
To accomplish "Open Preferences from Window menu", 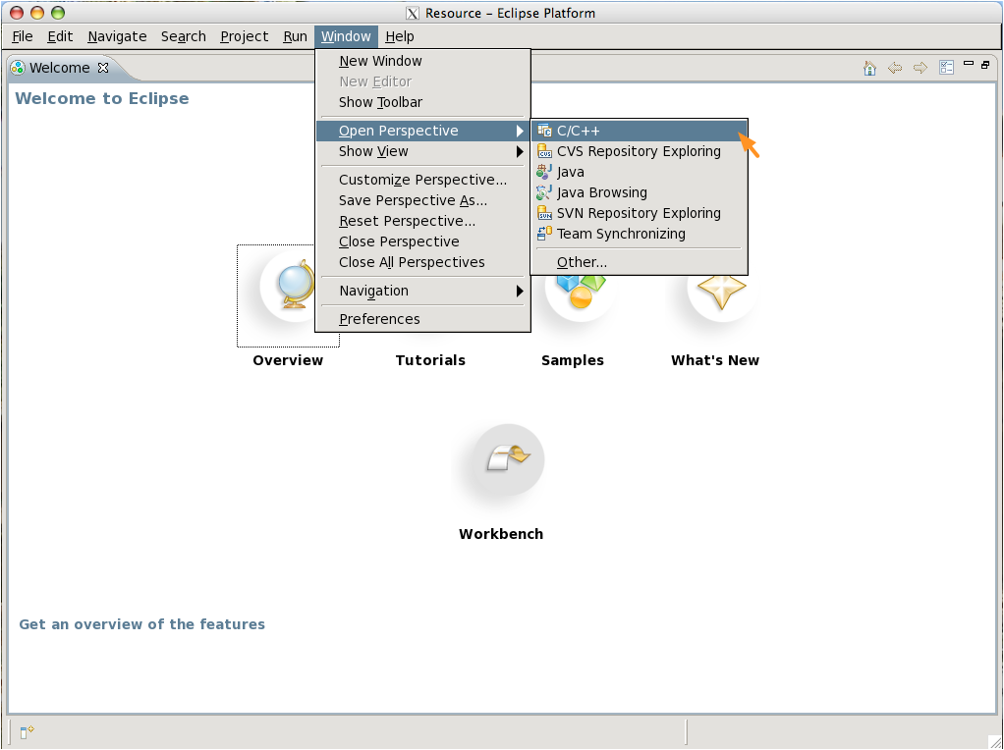I will click(x=423, y=319).
